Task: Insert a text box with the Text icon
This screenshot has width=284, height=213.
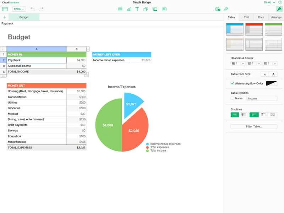Action: coord(137,9)
